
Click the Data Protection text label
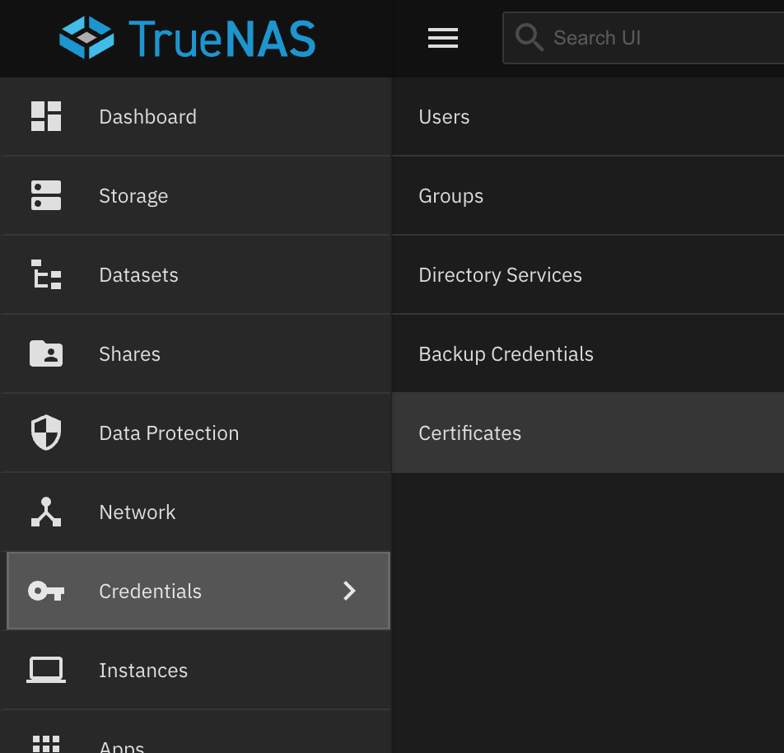(x=169, y=433)
